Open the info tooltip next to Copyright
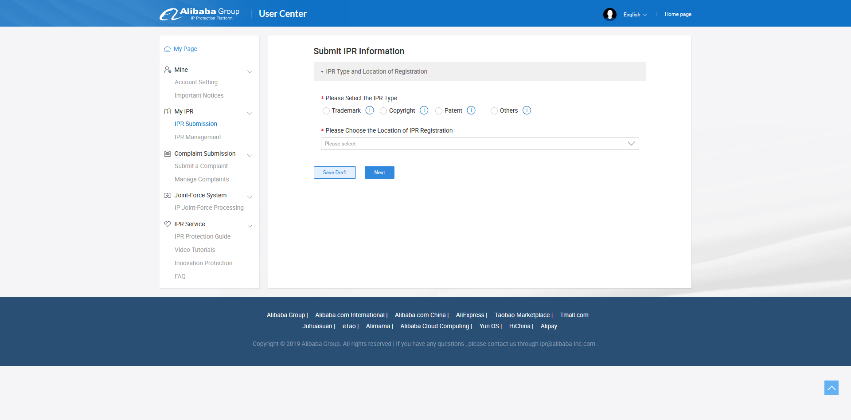The height and width of the screenshot is (420, 851). click(x=424, y=110)
